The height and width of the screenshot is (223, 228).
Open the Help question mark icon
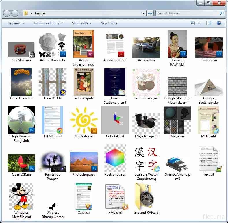pyautogui.click(x=219, y=23)
